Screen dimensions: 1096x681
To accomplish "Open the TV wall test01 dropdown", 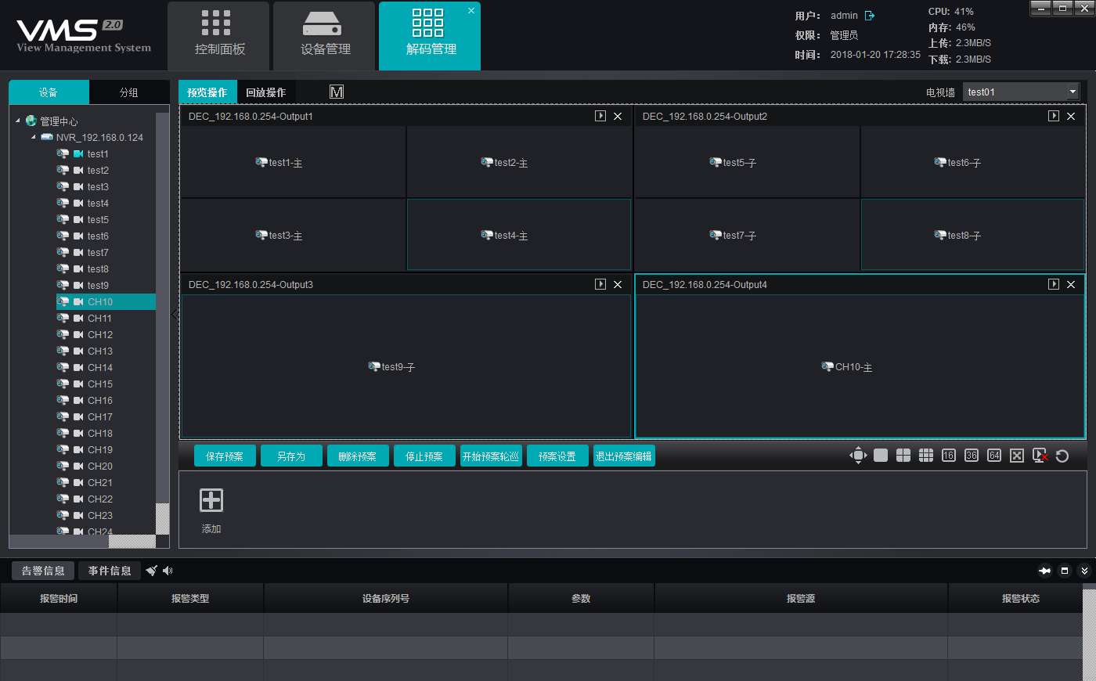I will (x=1021, y=92).
